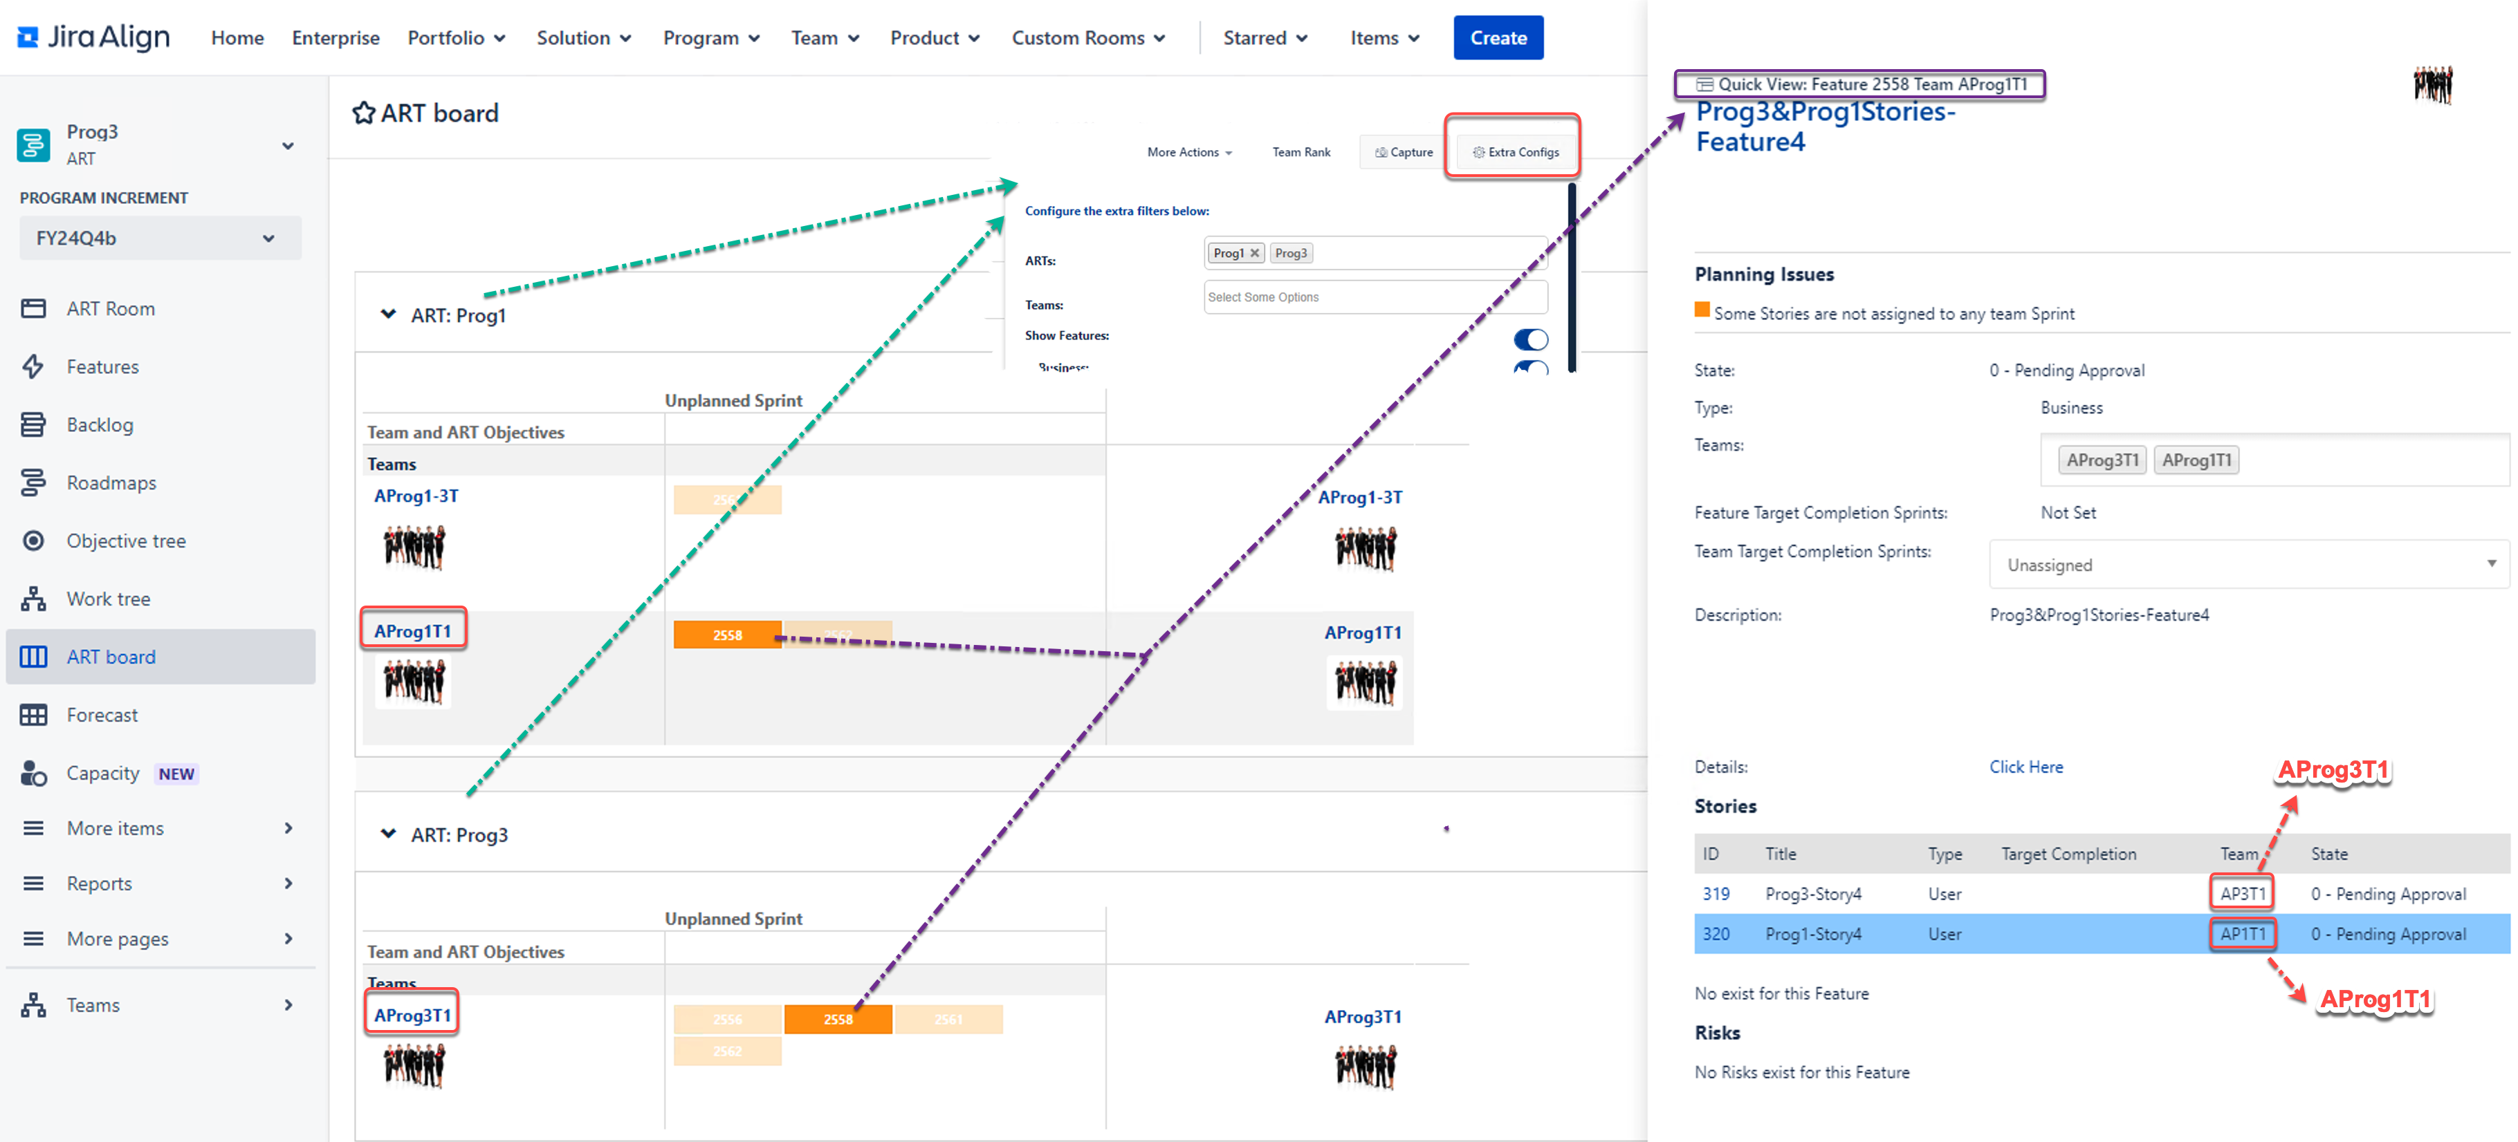This screenshot has height=1142, width=2518.
Task: Open Team Target Completion Sprints dropdown
Action: coord(2248,565)
